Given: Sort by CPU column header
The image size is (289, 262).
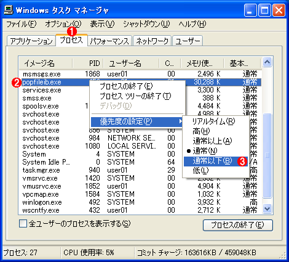Looking at the screenshot, I should coord(170,63).
